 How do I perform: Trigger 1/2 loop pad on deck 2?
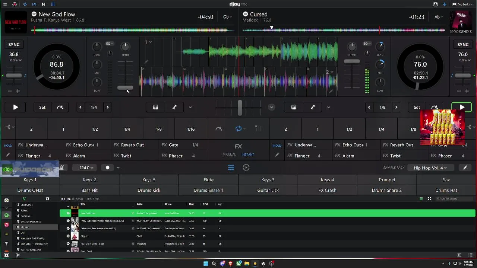click(x=350, y=129)
